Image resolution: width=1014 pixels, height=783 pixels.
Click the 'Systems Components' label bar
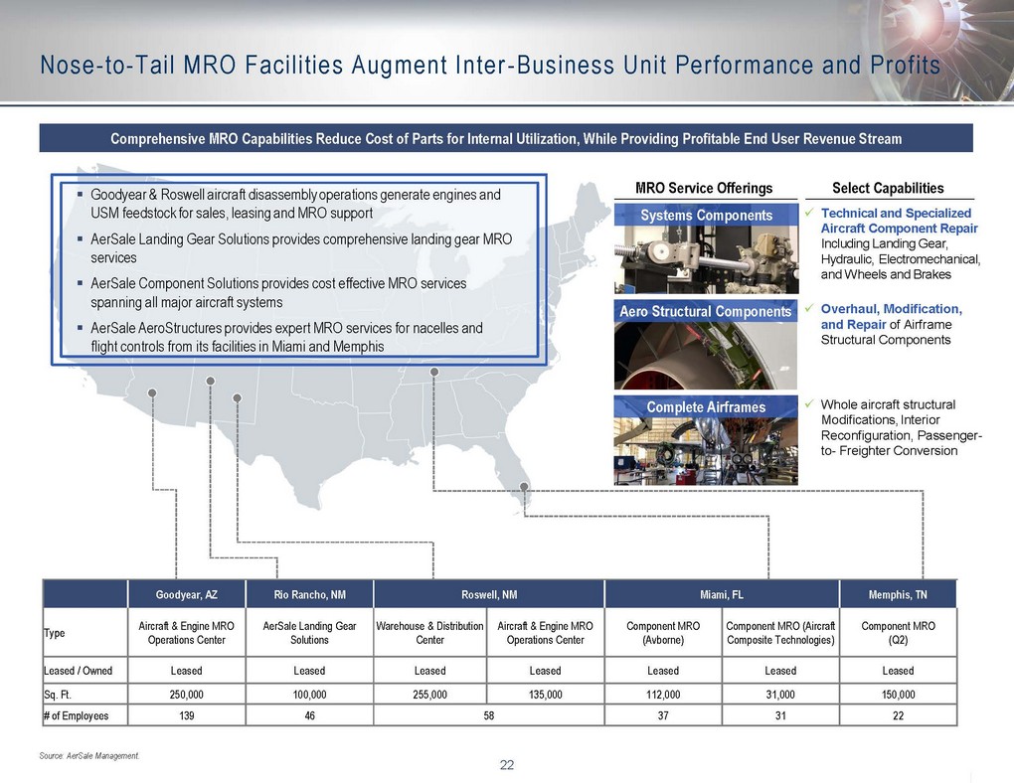tap(706, 215)
